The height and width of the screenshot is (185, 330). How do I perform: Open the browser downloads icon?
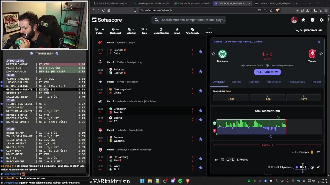click(308, 10)
